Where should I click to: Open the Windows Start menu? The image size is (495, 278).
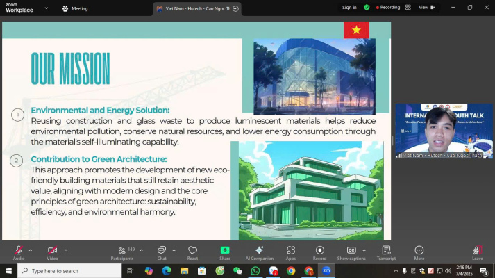8,271
